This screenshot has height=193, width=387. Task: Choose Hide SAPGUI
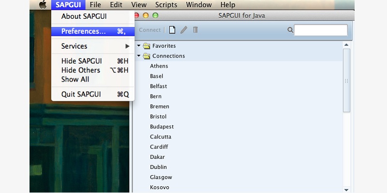pyautogui.click(x=93, y=61)
